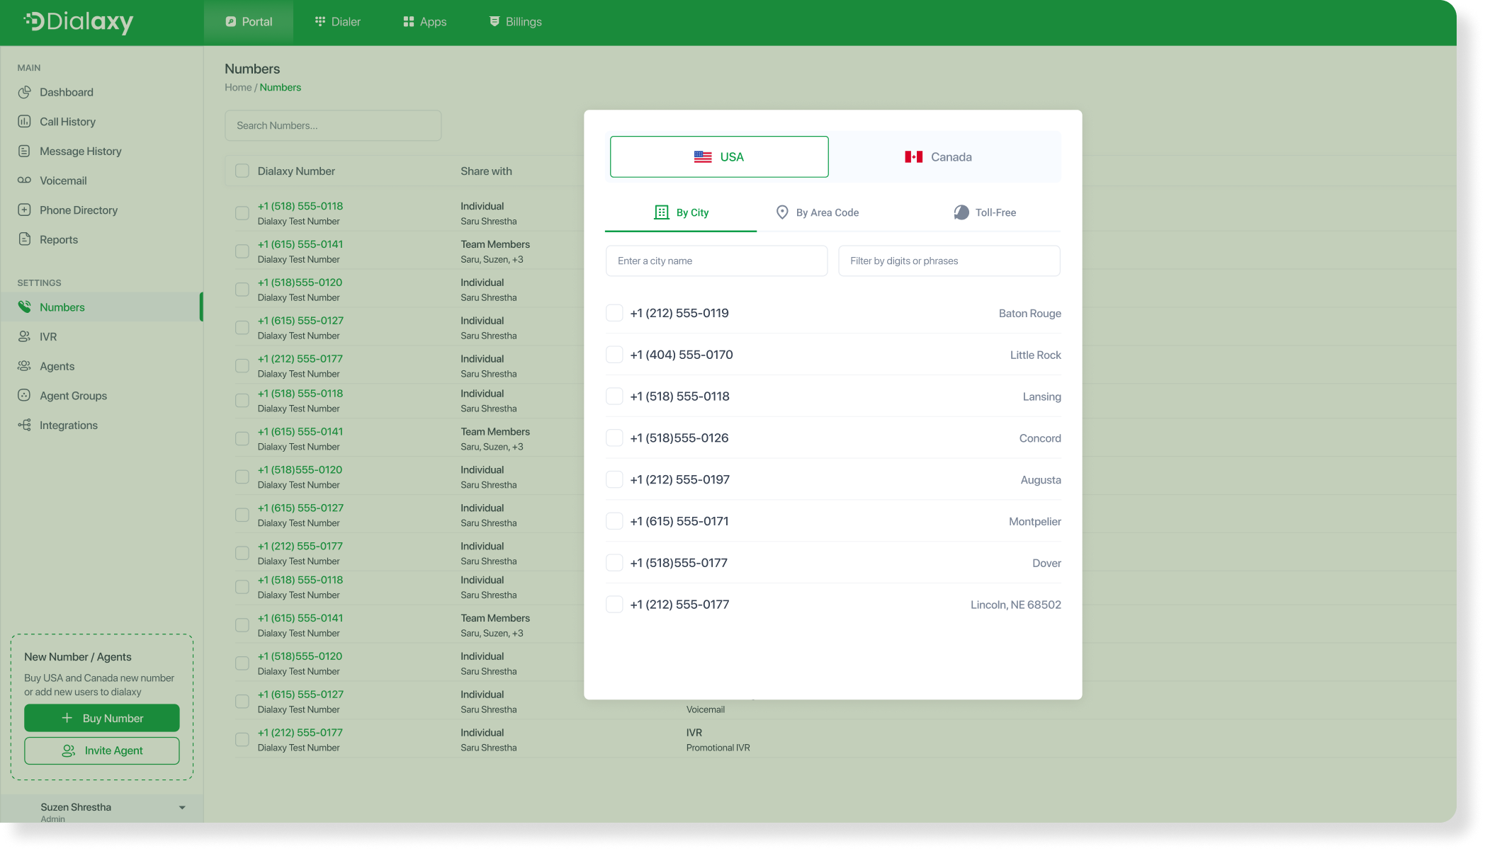Open the Billings menu in the top bar
1485x851 pixels.
pyautogui.click(x=515, y=21)
